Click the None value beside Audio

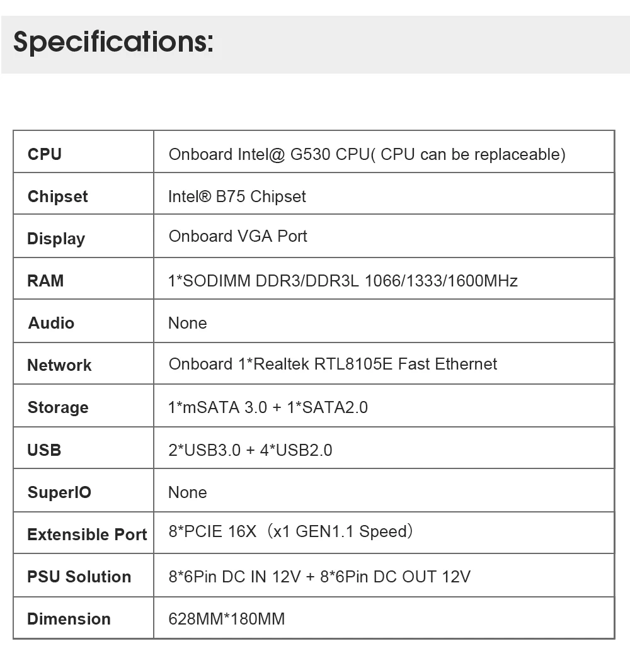(x=187, y=323)
